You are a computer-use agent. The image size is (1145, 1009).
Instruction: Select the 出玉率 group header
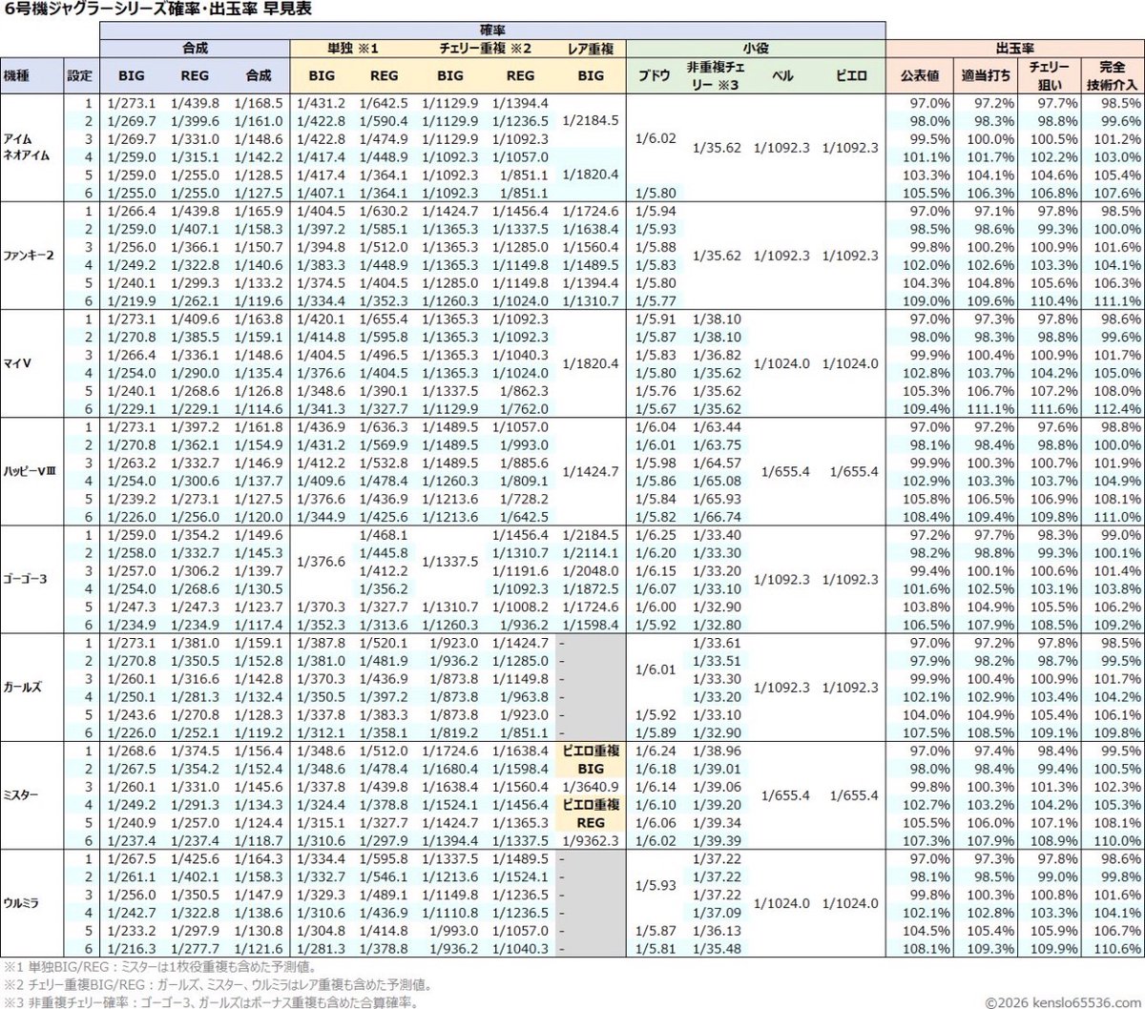[x=1015, y=48]
